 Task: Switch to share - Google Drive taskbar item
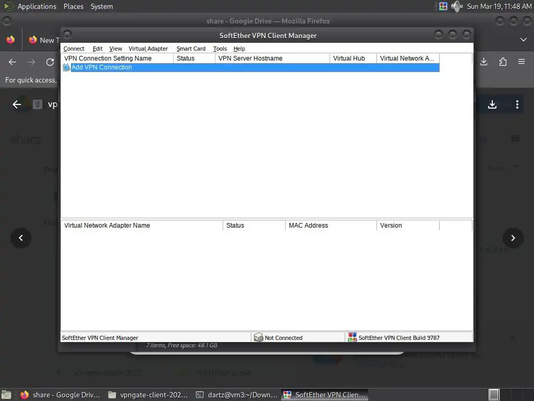pyautogui.click(x=60, y=395)
